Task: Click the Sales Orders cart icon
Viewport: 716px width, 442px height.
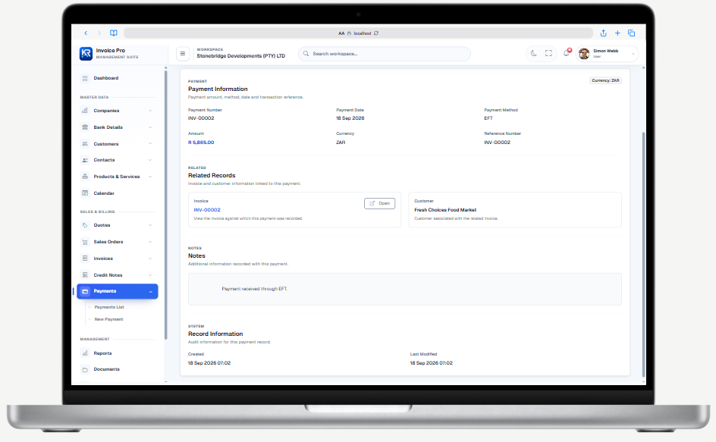Action: 85,242
